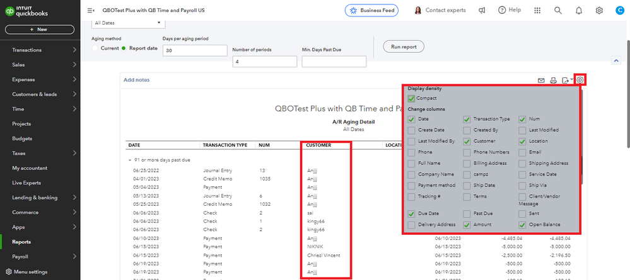Click the Run report button
Image resolution: width=630 pixels, height=280 pixels.
(404, 47)
